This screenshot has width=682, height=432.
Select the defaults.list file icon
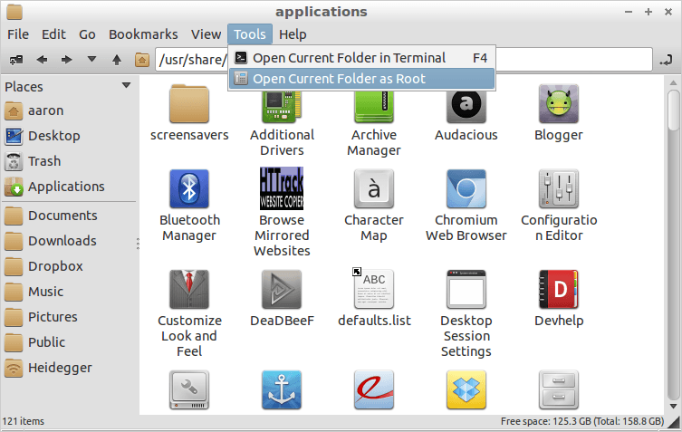pyautogui.click(x=374, y=289)
